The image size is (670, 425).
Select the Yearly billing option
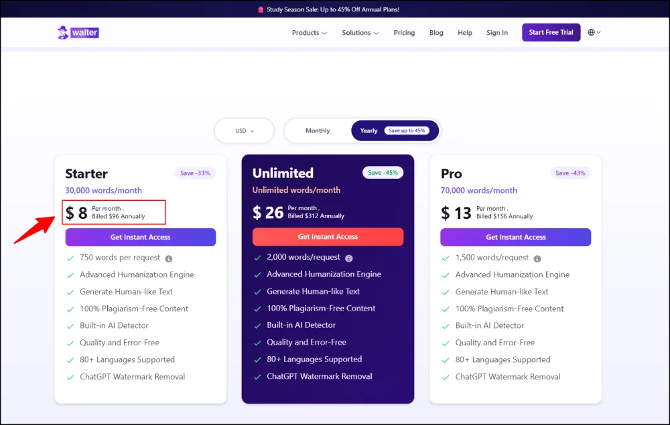coord(368,131)
